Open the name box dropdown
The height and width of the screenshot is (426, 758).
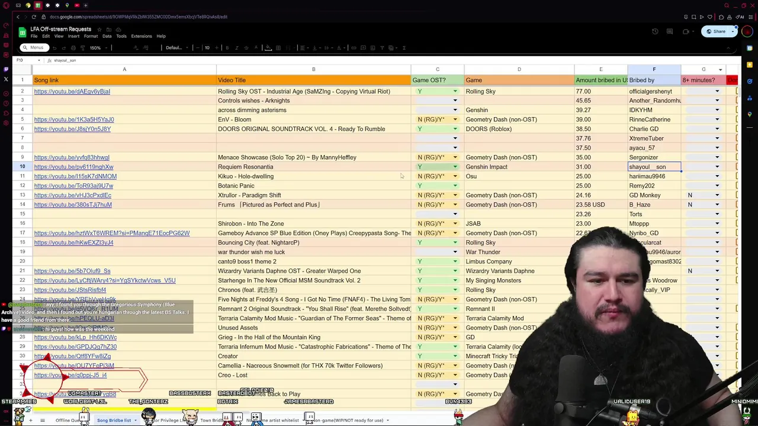pos(39,60)
